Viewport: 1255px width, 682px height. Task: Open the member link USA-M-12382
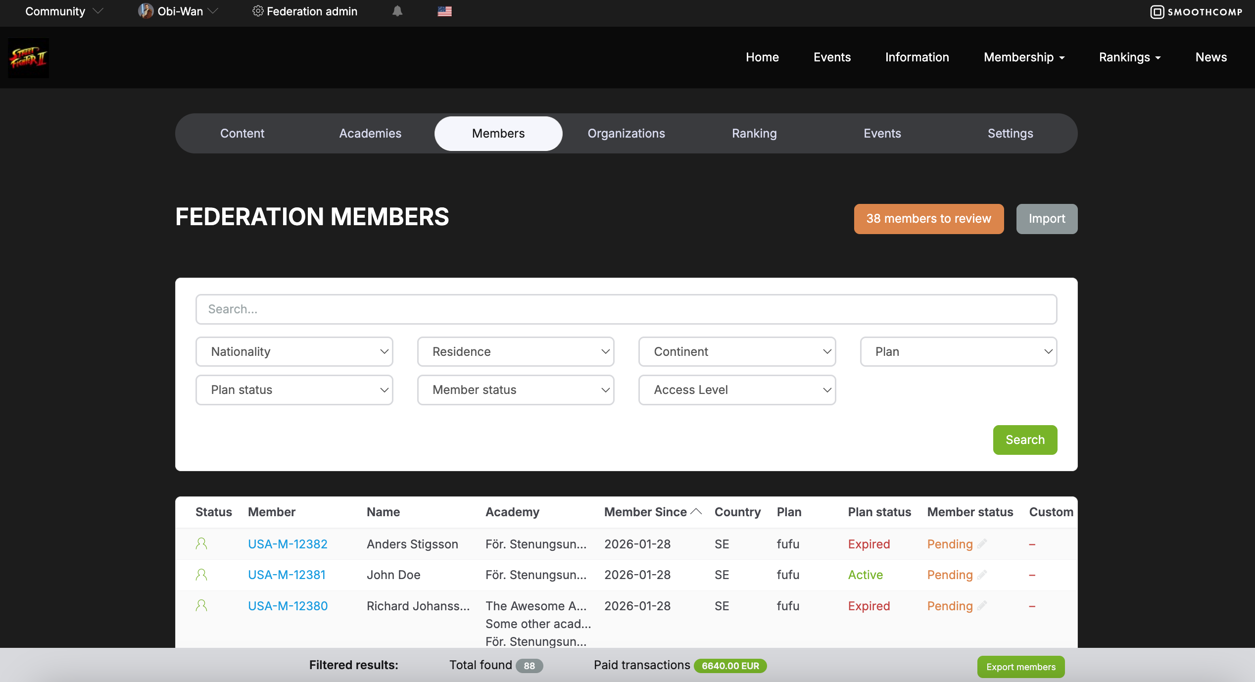point(288,544)
